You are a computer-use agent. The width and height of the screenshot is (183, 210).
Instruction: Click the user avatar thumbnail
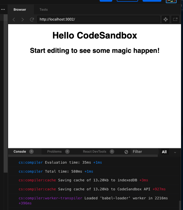(171, 1)
